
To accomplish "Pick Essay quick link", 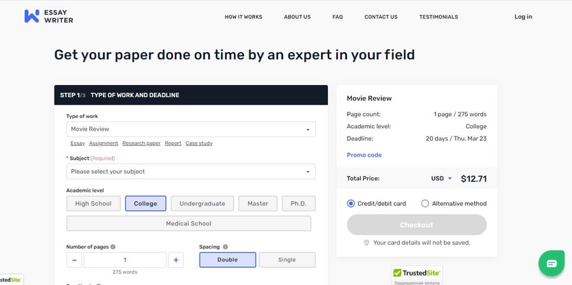I will [x=78, y=143].
